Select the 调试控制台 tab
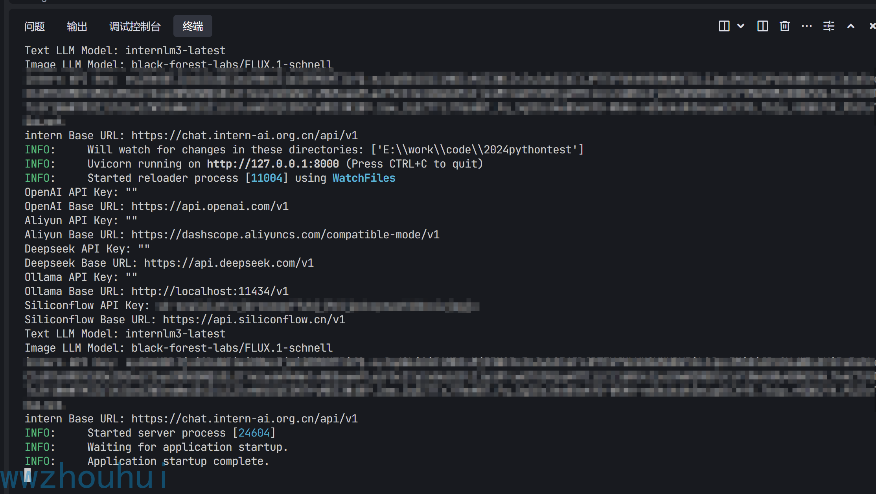This screenshot has width=876, height=494. [135, 26]
